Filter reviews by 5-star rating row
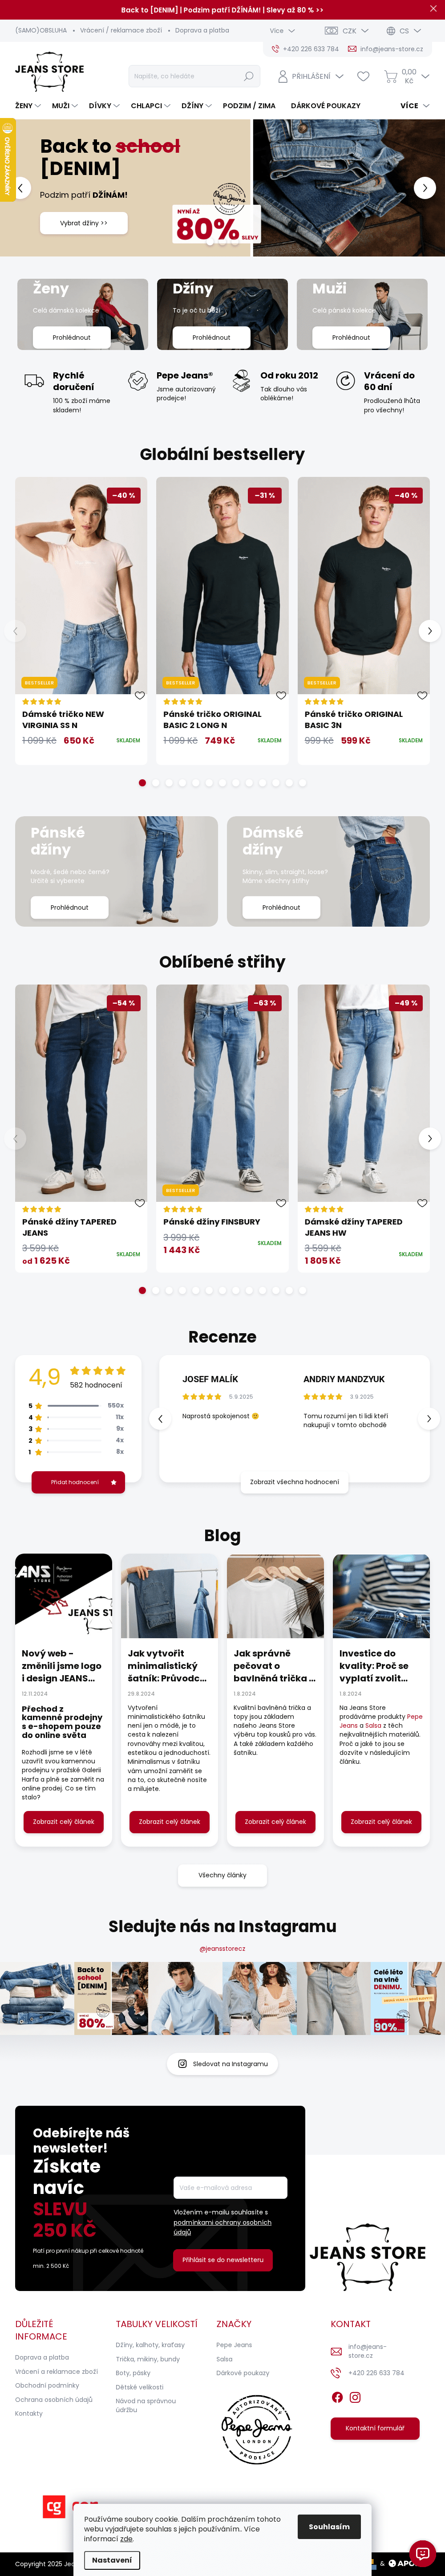This screenshot has height=2576, width=445. [76, 1405]
